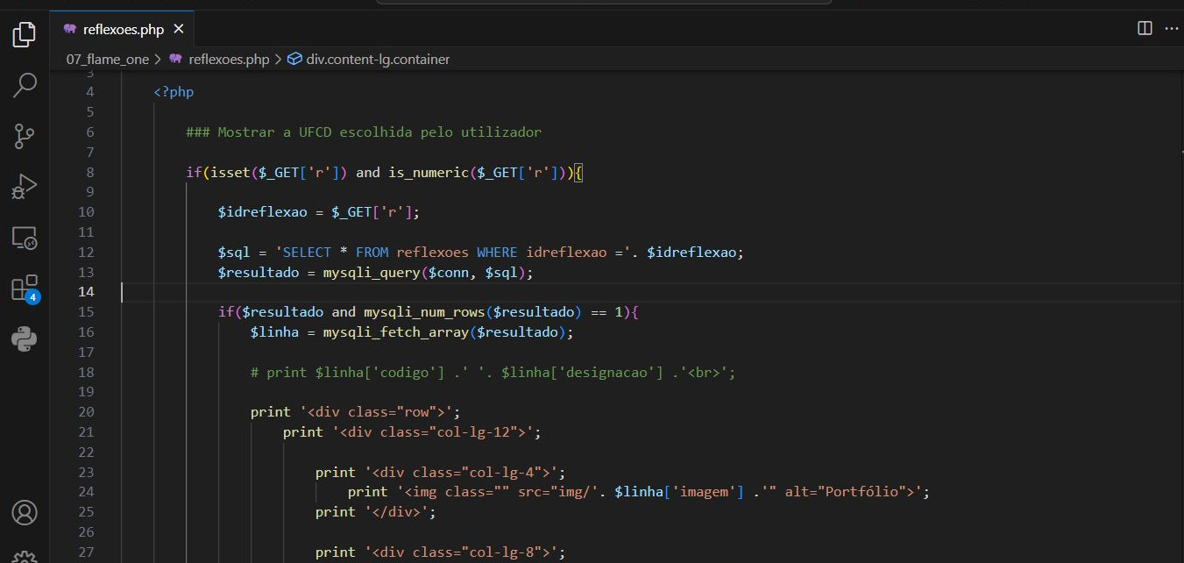Click line number 14 in gutter

pyautogui.click(x=87, y=292)
